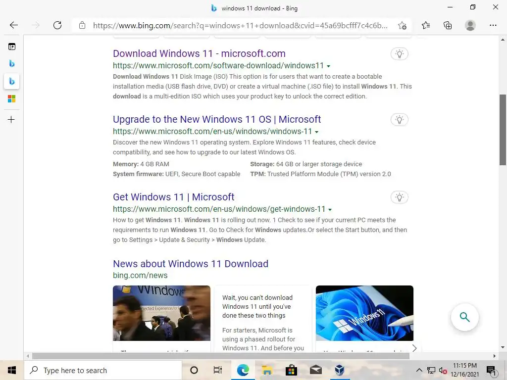Expand dropdown next to get-windows-11 URL
The width and height of the screenshot is (507, 380).
[x=330, y=210]
